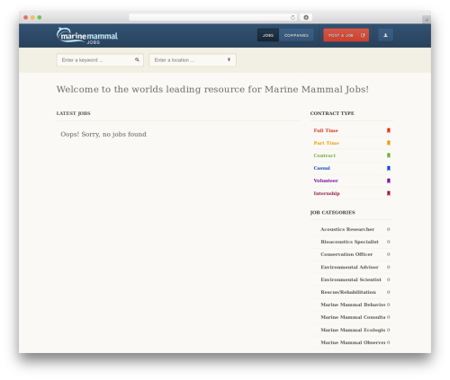Open the Jobs tab
The image size is (450, 380).
click(268, 35)
